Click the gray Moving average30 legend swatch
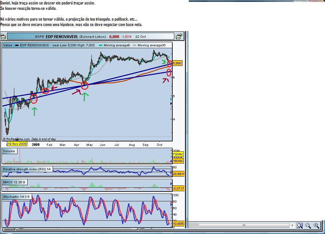The height and width of the screenshot is (234, 325). pyautogui.click(x=135, y=45)
